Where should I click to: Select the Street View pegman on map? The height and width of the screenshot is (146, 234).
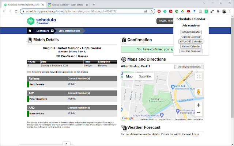click(x=199, y=92)
